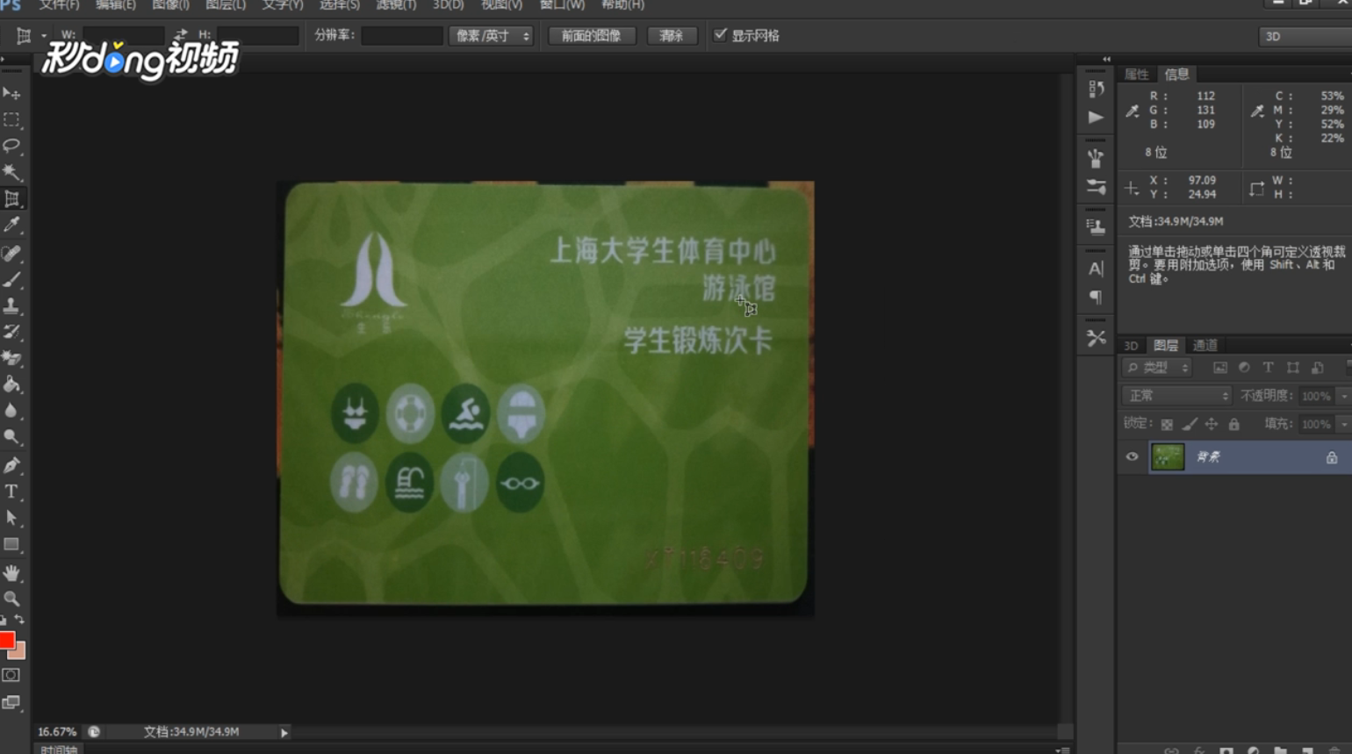The image size is (1352, 754).
Task: Select the Zoom tool
Action: pos(11,599)
